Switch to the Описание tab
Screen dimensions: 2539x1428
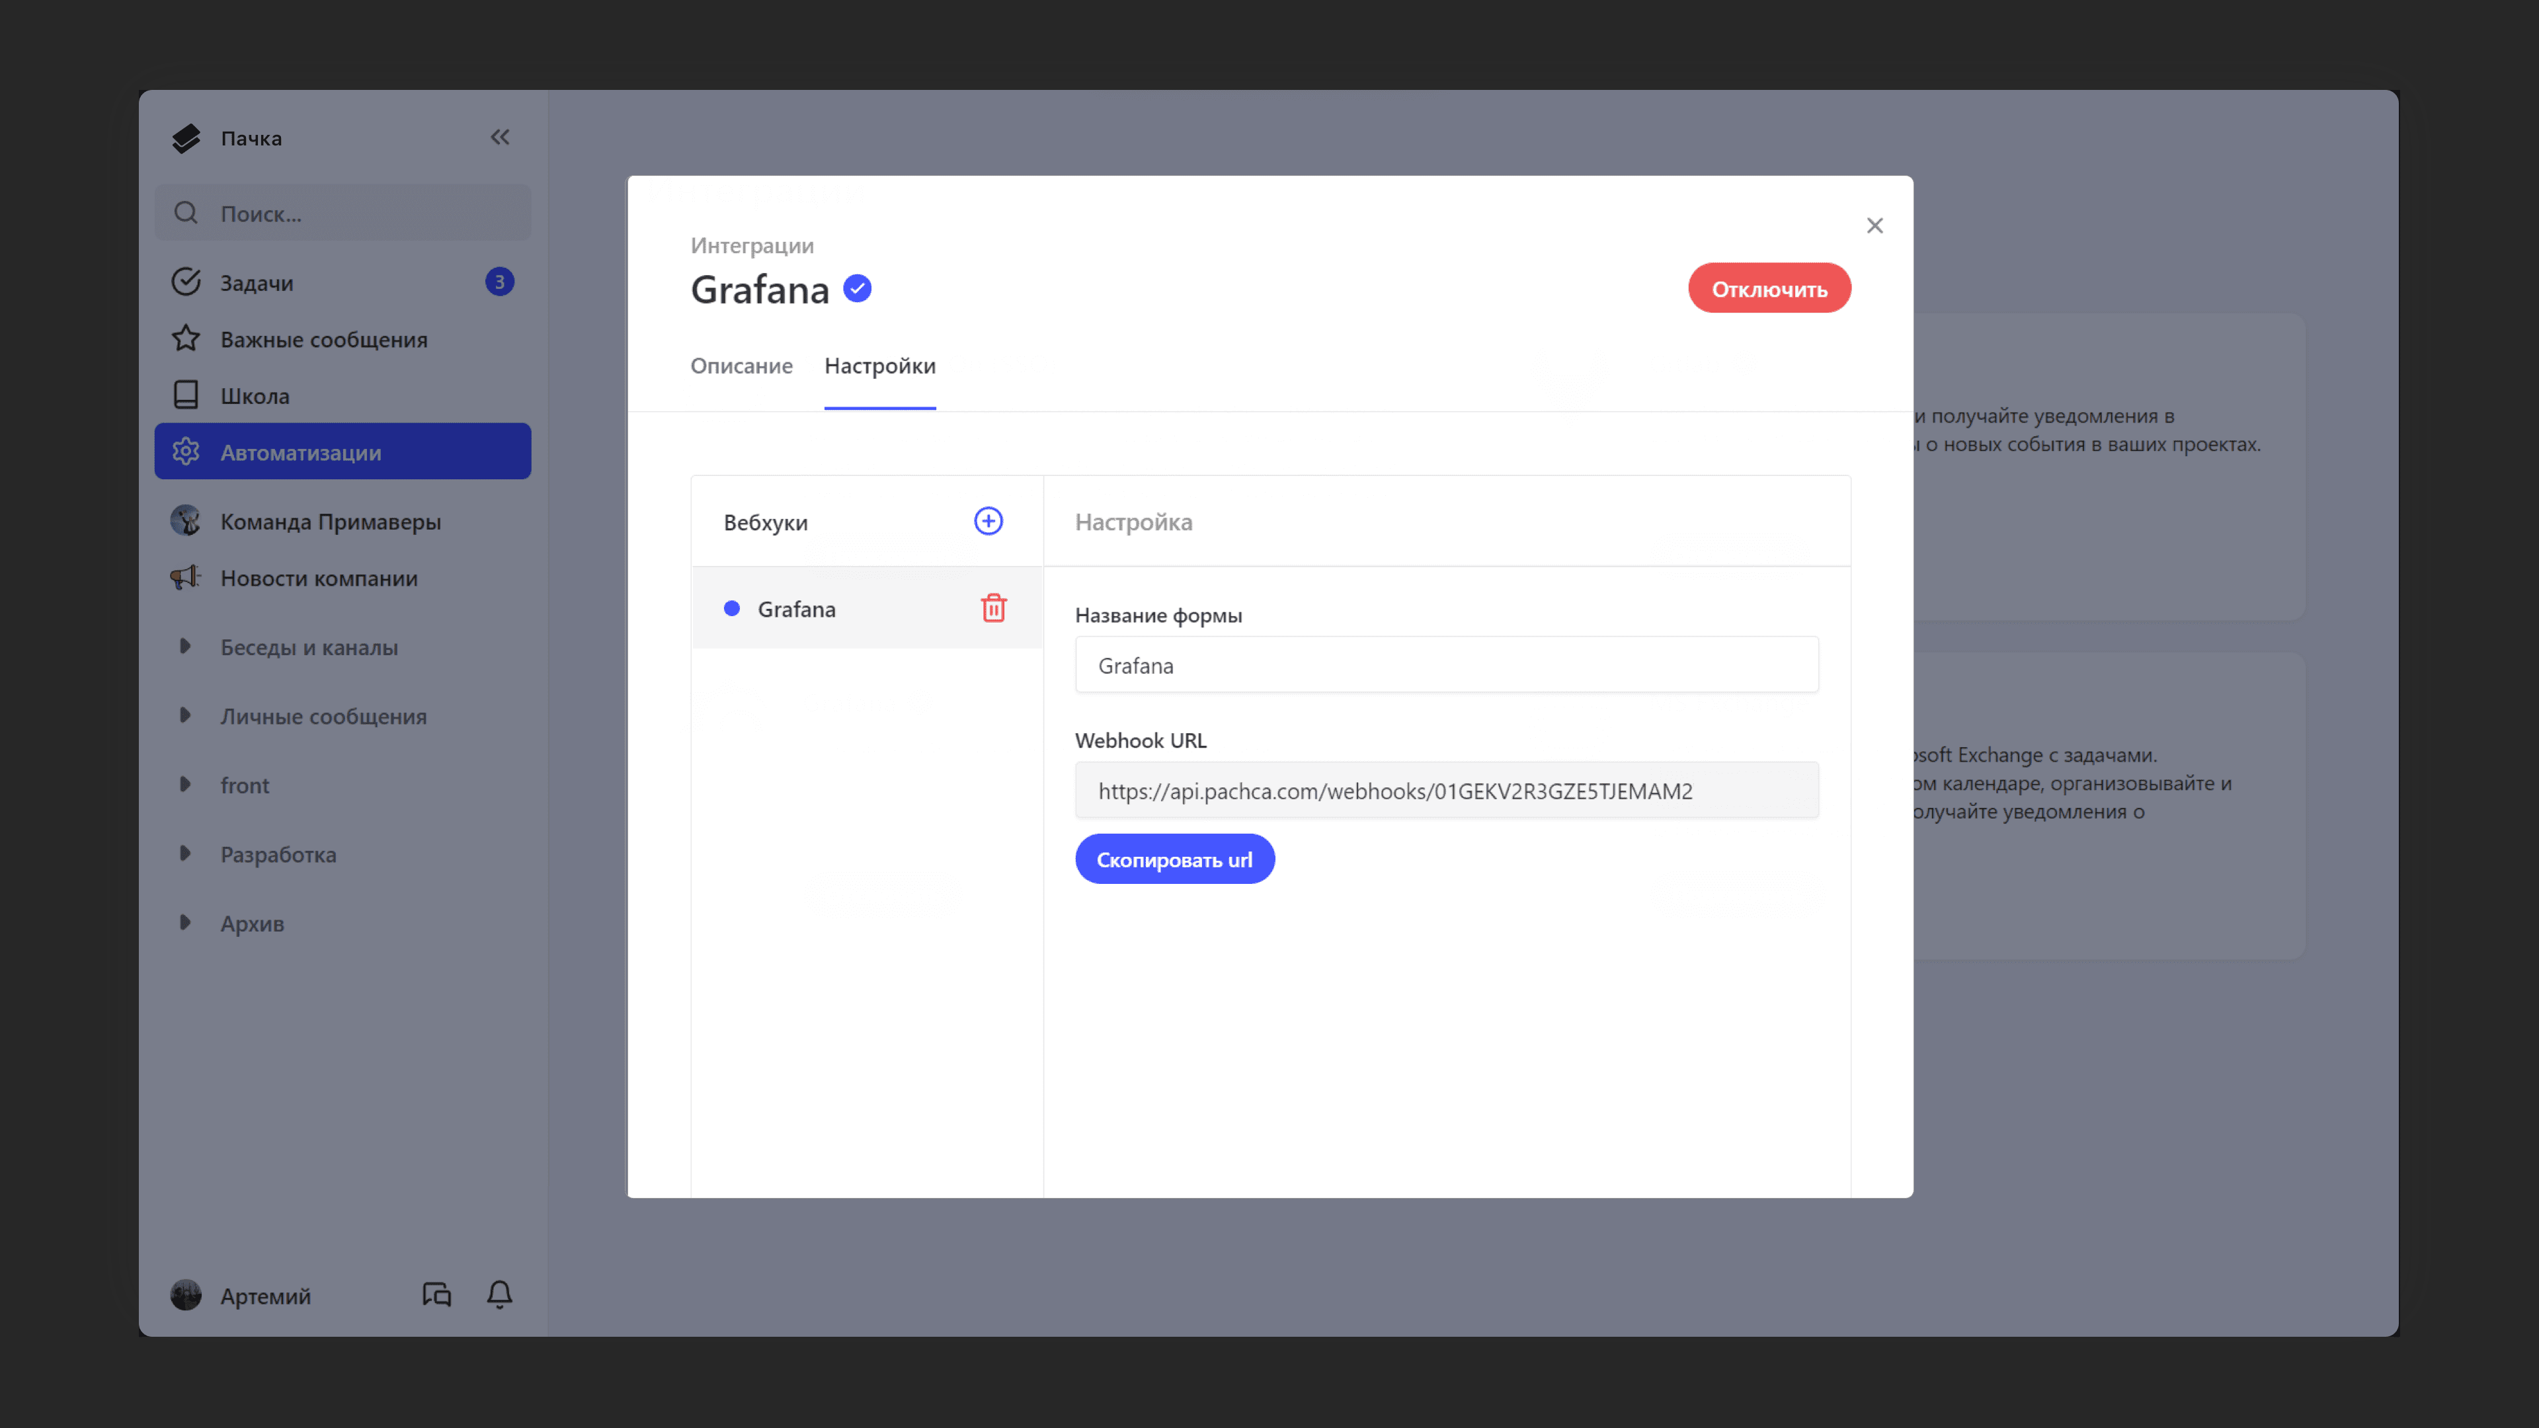coord(741,366)
